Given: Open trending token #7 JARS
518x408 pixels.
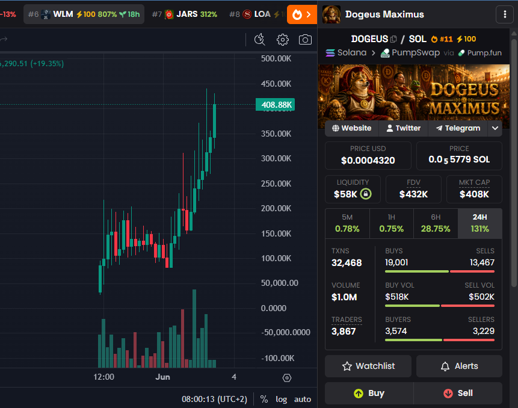Looking at the screenshot, I should pos(185,14).
